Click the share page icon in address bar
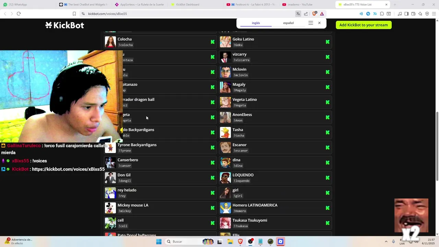This screenshot has height=247, width=439. click(x=306, y=14)
